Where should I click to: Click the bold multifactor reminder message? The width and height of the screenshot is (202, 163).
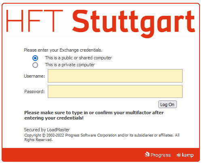[94, 115]
